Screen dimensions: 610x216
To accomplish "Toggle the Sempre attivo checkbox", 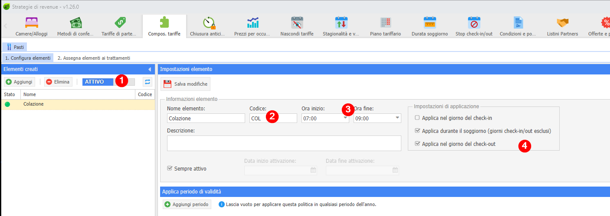I will click(x=170, y=168).
